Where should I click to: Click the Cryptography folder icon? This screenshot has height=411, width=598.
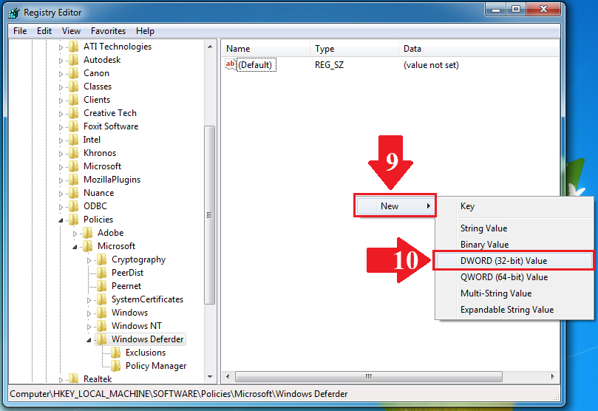pyautogui.click(x=101, y=259)
